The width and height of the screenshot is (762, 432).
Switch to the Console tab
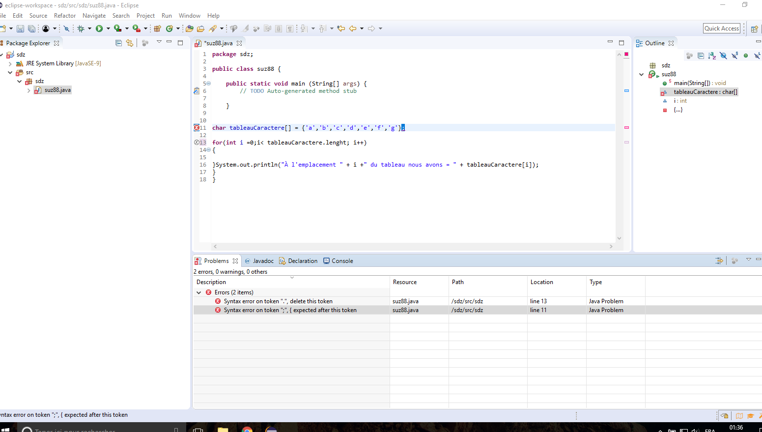342,261
